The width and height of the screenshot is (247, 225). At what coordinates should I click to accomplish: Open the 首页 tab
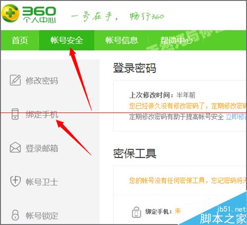pos(20,40)
